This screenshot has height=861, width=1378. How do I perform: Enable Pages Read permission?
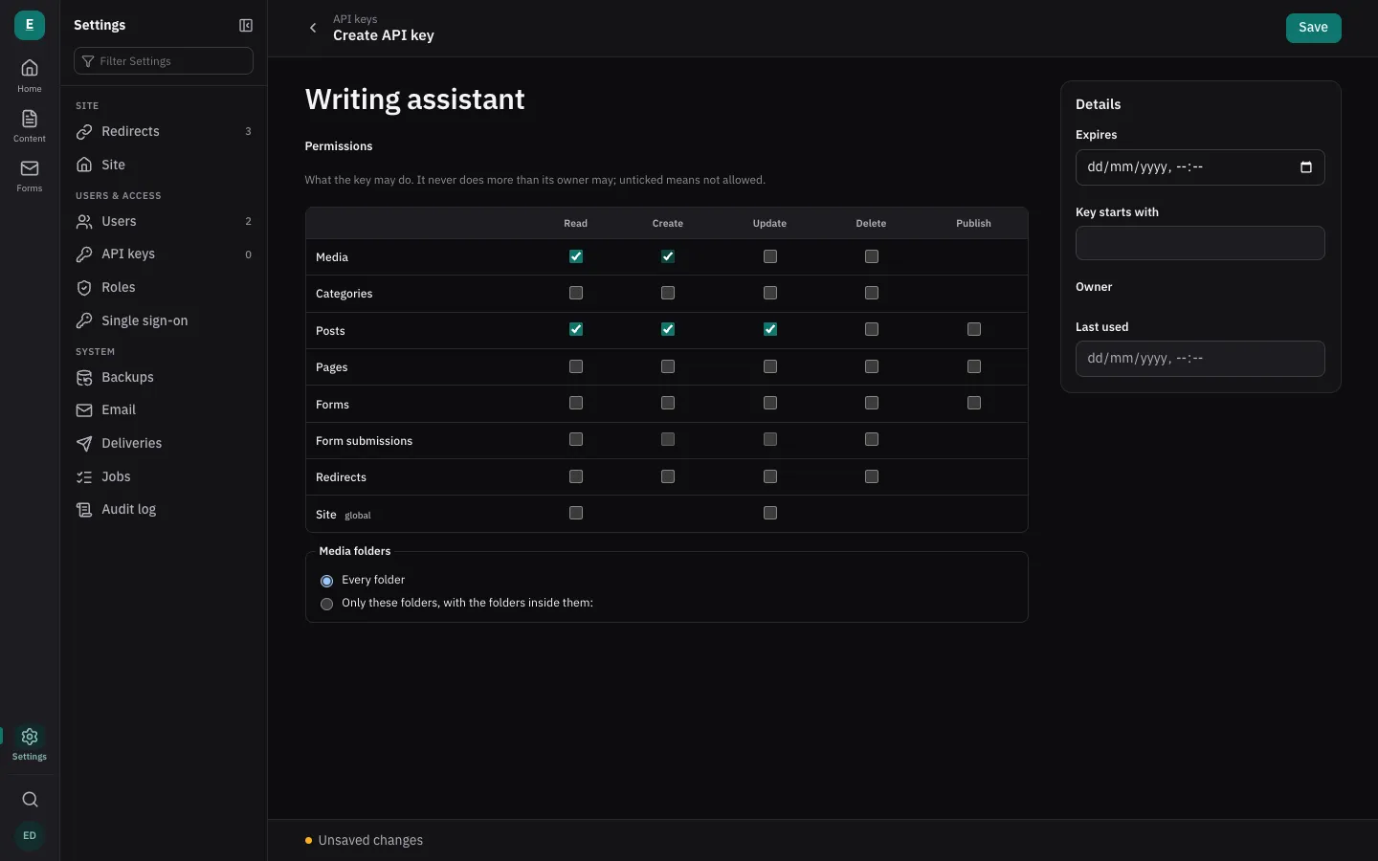576,366
